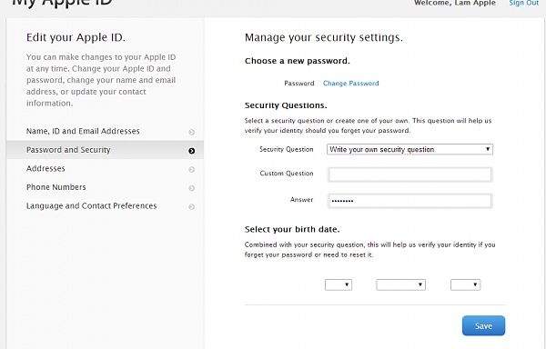Click the 'Answer' field label
The image size is (546, 349).
coord(301,200)
